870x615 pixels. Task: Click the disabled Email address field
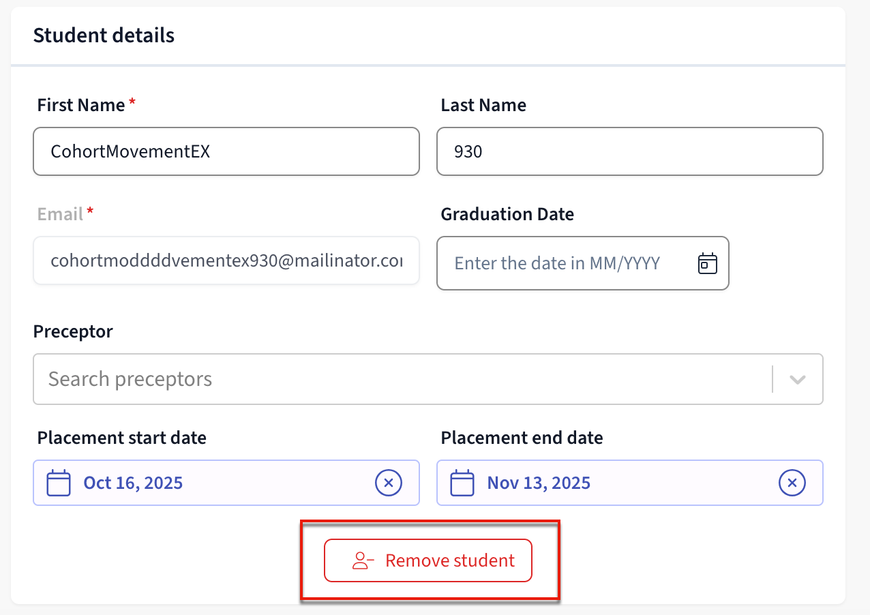coord(226,260)
